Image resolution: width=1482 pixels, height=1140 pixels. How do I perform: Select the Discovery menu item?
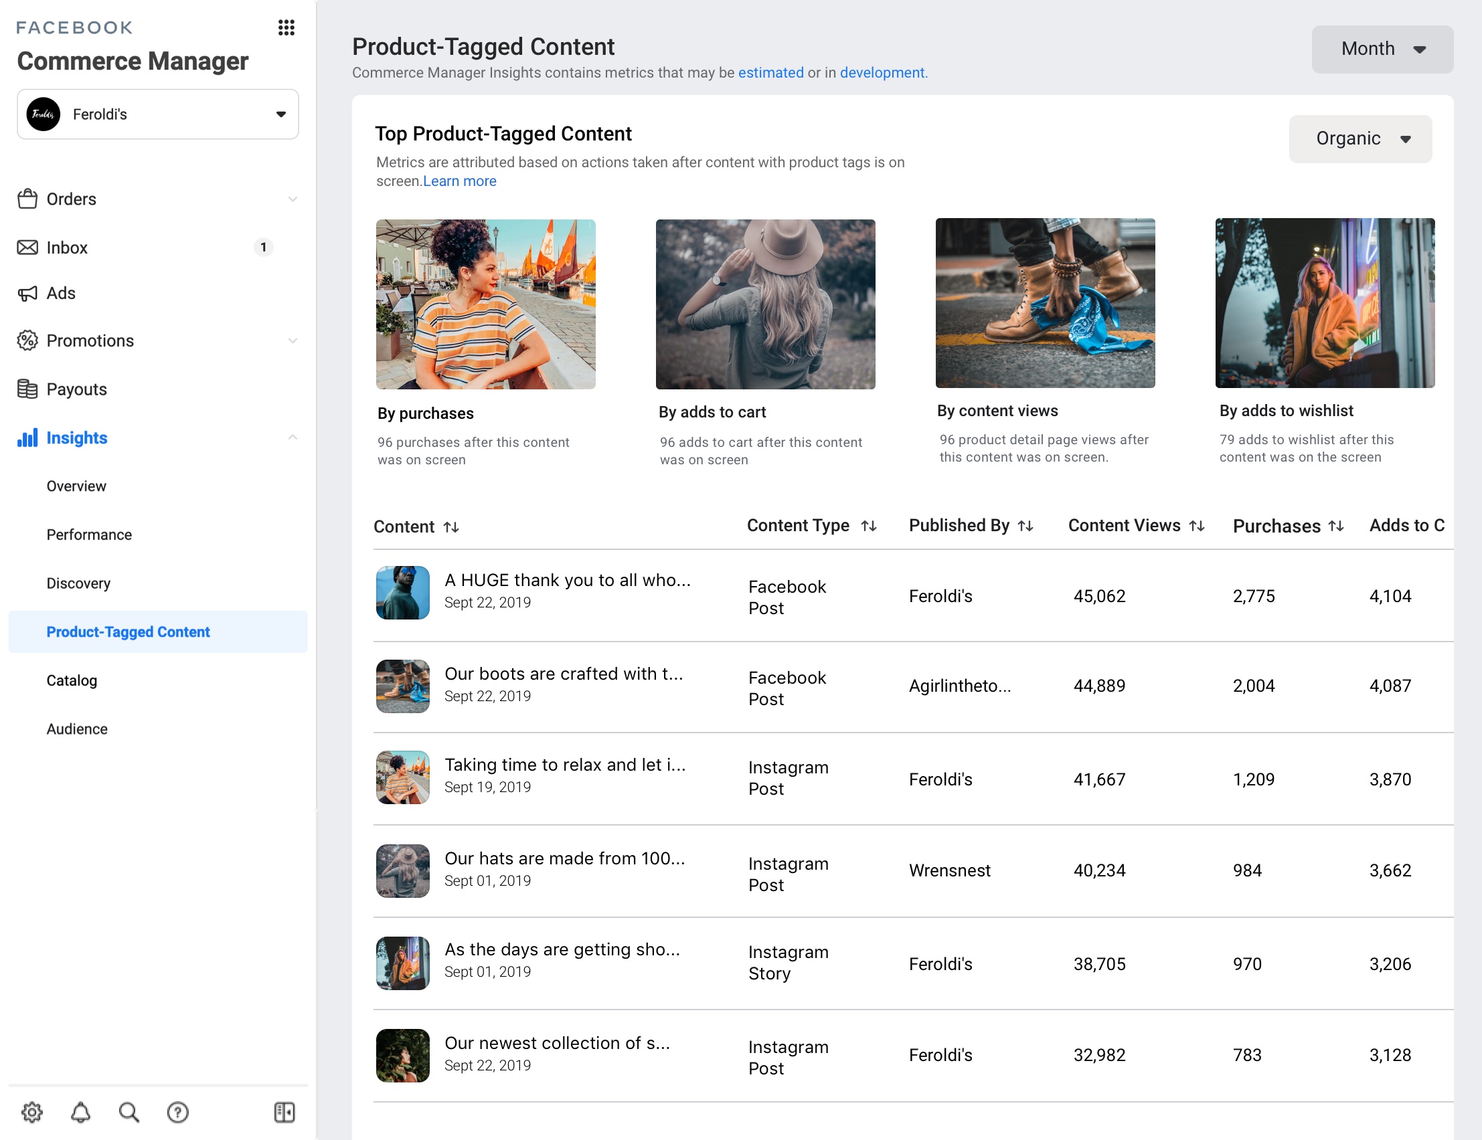click(79, 583)
